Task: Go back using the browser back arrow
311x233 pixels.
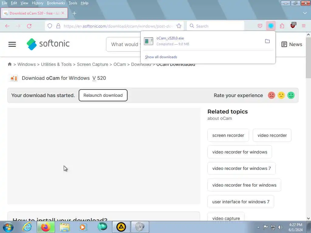Action: pyautogui.click(x=7, y=26)
